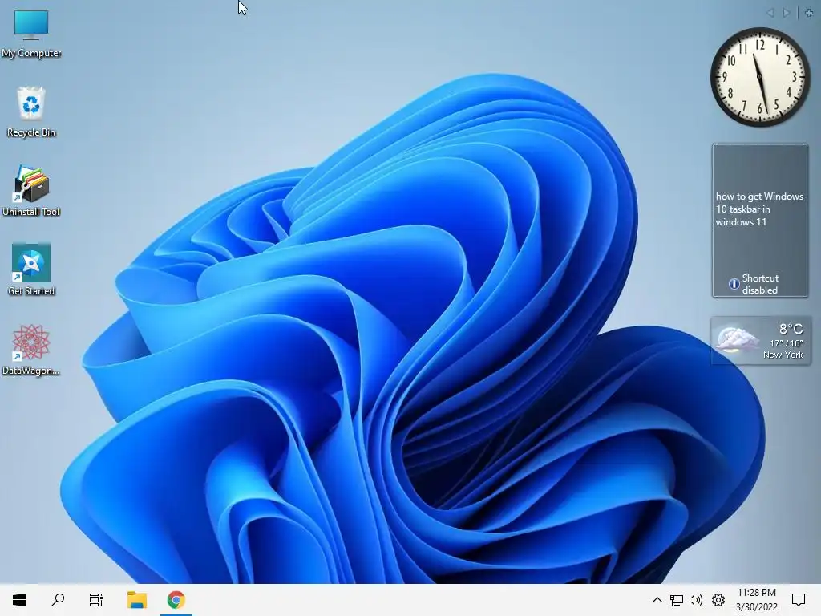Screen dimensions: 821x616
Task: Show hidden tray icons chevron
Action: pyautogui.click(x=657, y=600)
